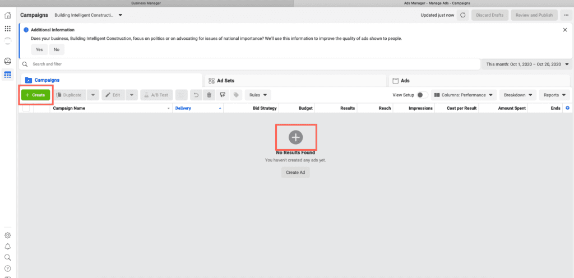The height and width of the screenshot is (278, 574).
Task: Sort by the Bid Strategy column header
Action: [x=251, y=108]
